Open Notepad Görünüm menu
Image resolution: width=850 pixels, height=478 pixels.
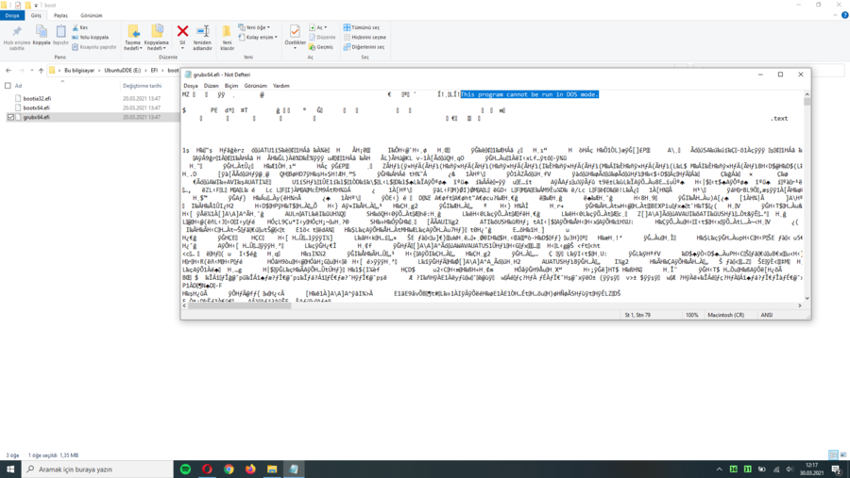[255, 86]
